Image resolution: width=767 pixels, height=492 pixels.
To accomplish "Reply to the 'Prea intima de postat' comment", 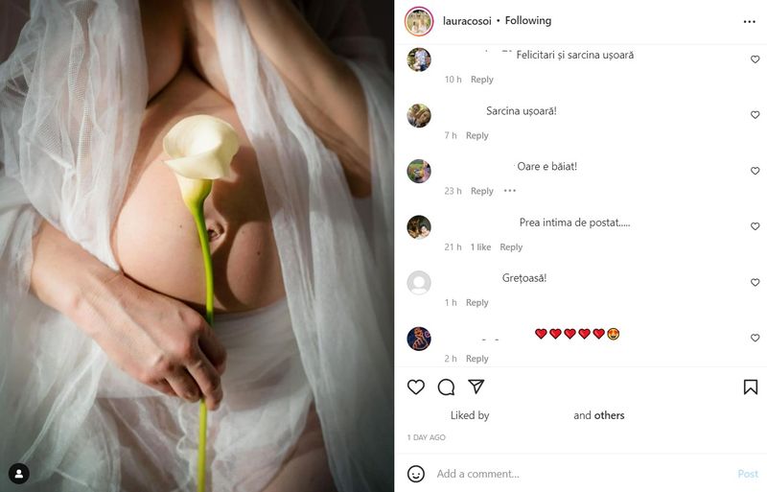I will (x=511, y=247).
